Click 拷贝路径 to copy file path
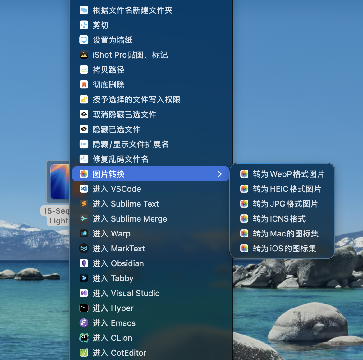The image size is (363, 360). click(x=108, y=70)
